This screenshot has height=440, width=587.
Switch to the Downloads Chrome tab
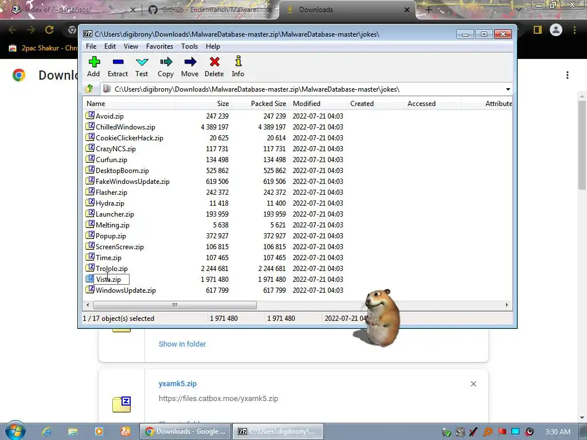tap(347, 10)
